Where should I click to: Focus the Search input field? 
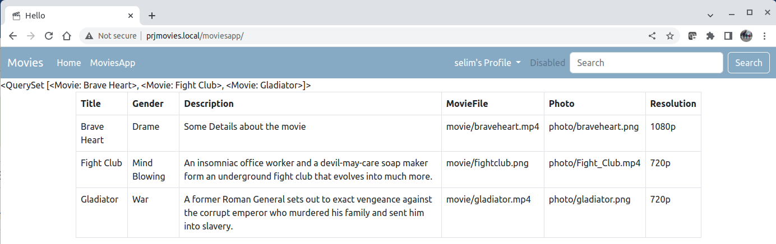[646, 63]
